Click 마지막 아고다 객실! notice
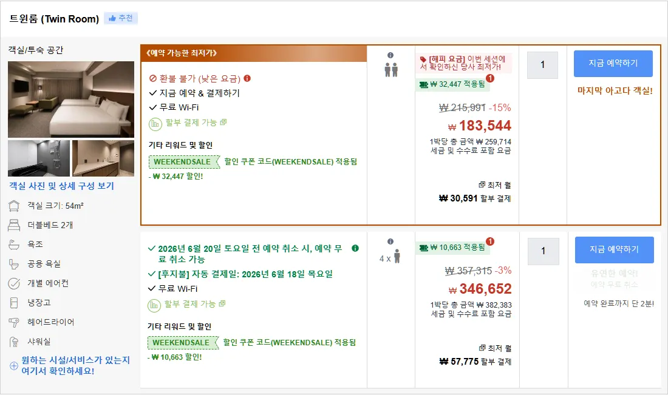 [x=615, y=90]
